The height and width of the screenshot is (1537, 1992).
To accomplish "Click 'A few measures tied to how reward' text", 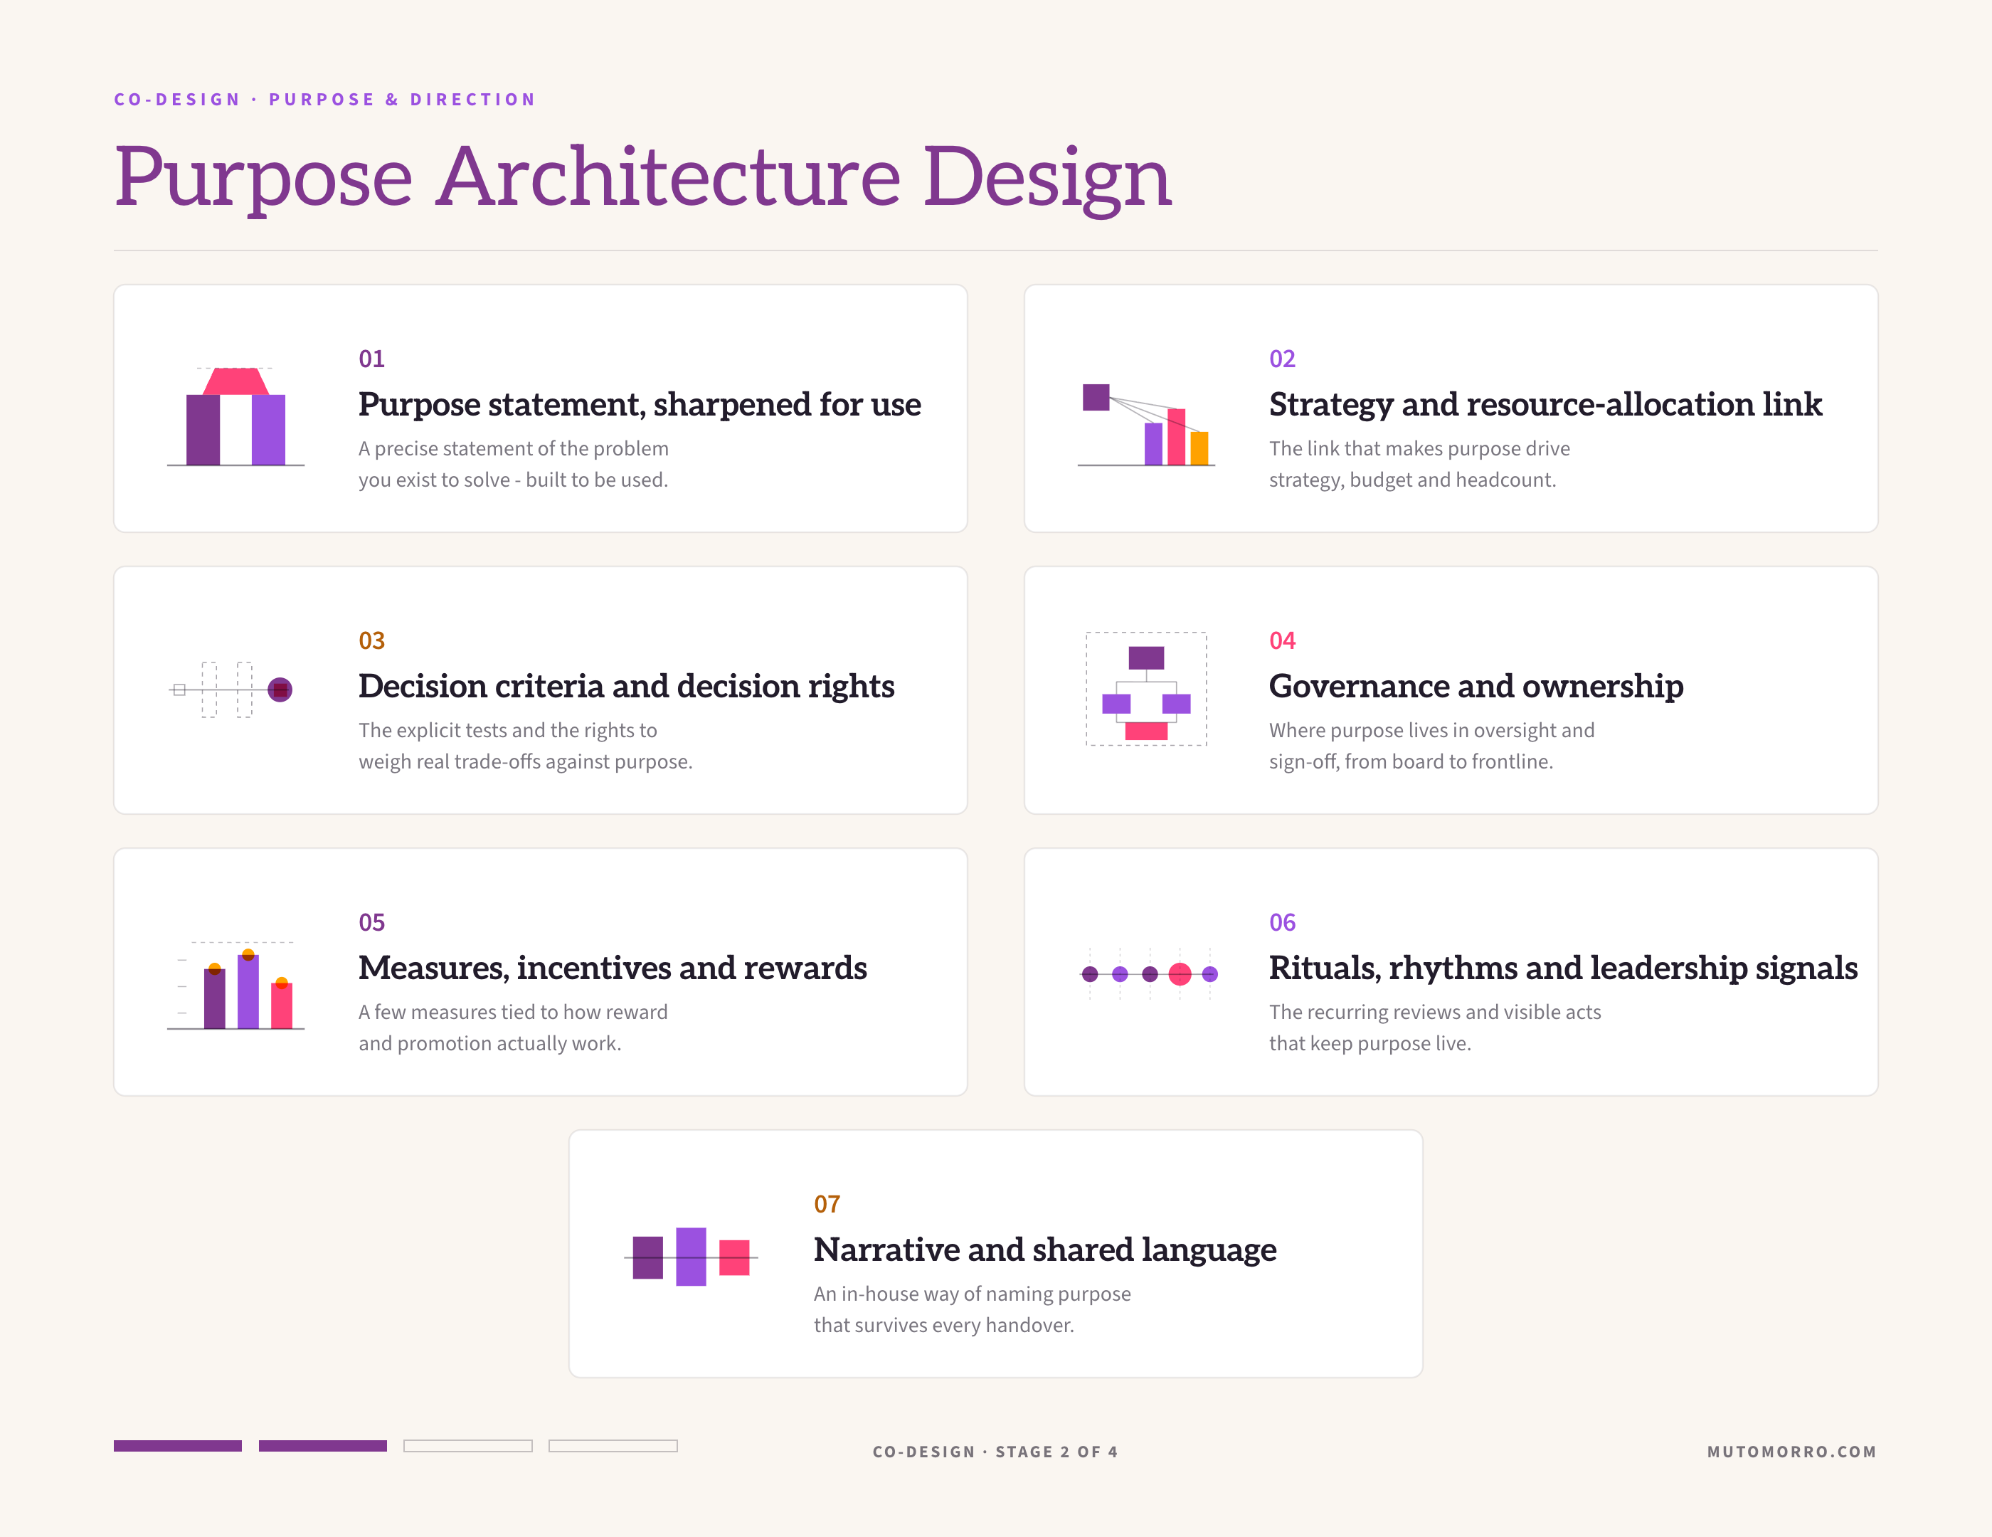I will coord(513,1013).
